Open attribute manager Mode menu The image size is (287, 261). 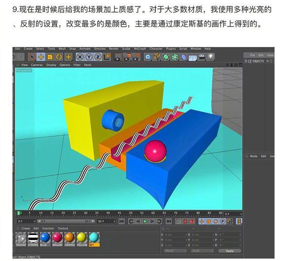(254, 156)
